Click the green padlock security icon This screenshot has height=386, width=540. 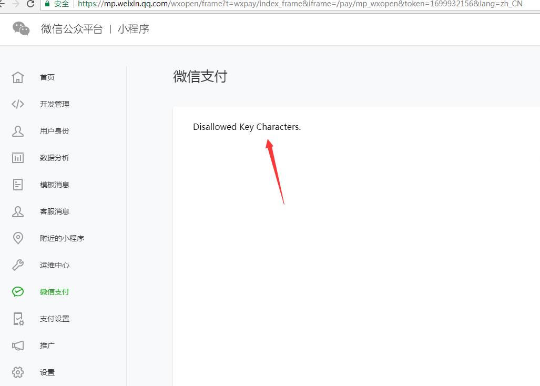pyautogui.click(x=47, y=4)
